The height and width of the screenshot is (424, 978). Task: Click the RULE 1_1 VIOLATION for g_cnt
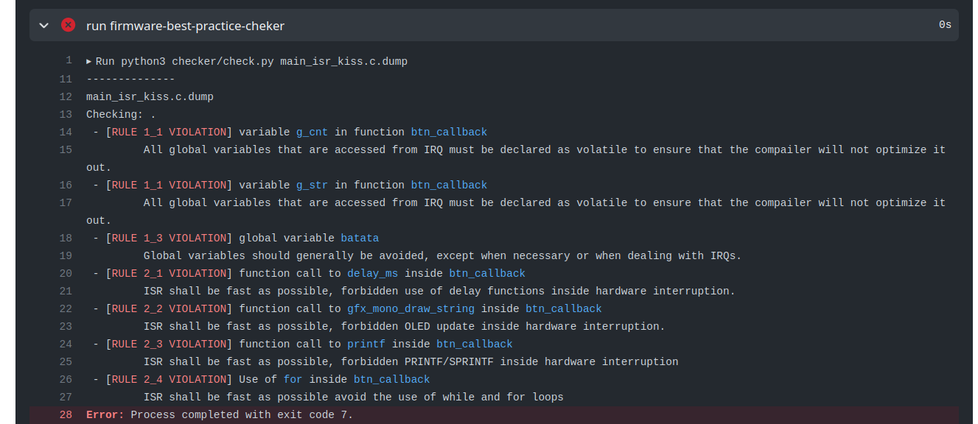[x=169, y=132]
